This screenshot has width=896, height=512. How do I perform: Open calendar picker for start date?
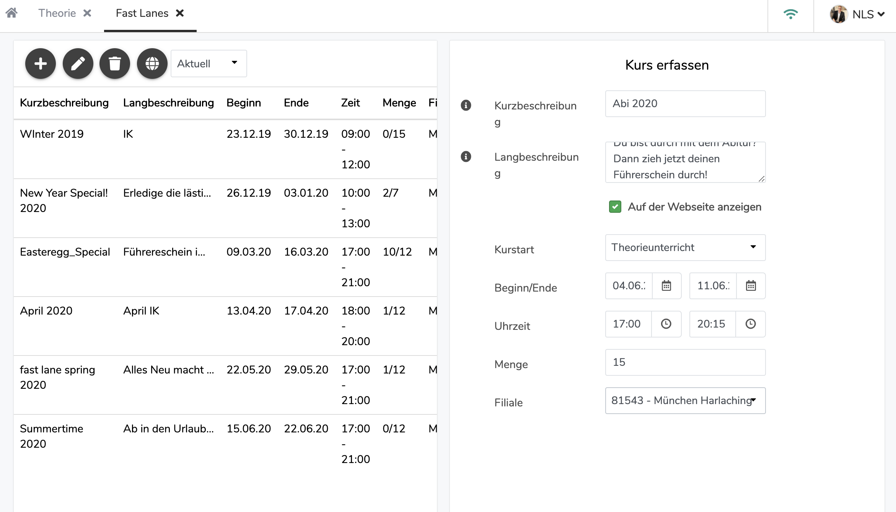[666, 286]
